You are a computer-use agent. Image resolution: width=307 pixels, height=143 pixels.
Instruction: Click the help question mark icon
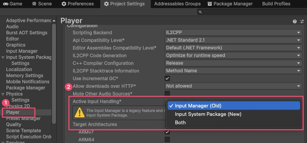coord(295,21)
